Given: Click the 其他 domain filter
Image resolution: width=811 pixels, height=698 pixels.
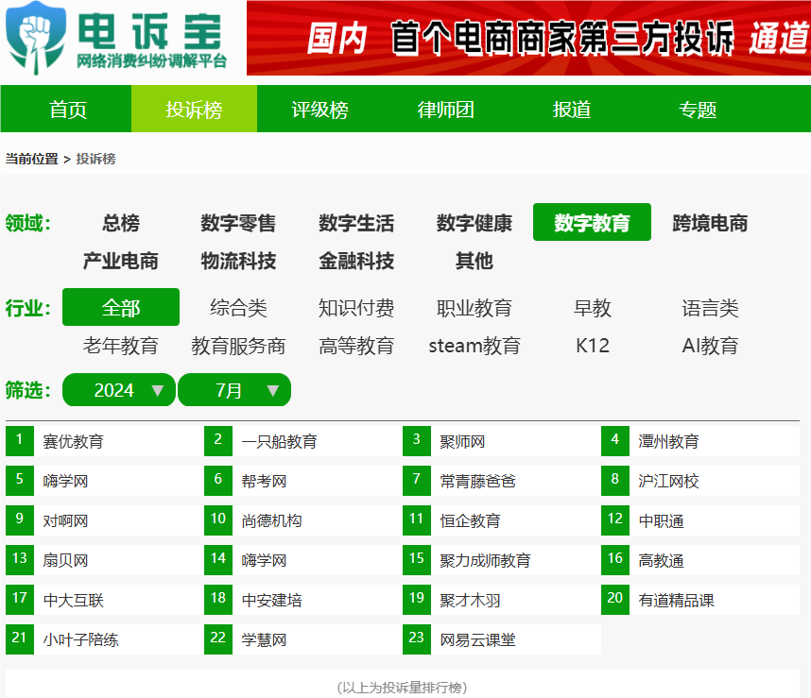Looking at the screenshot, I should click(475, 261).
